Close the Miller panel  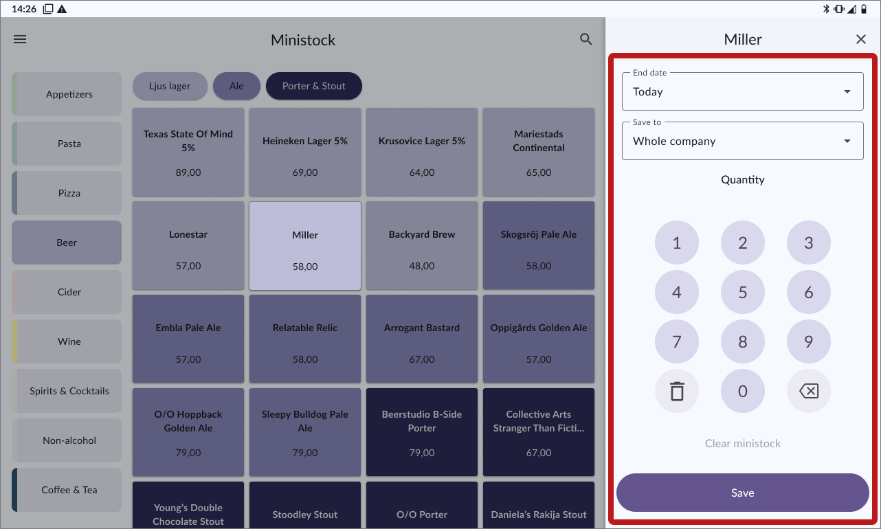coord(861,39)
